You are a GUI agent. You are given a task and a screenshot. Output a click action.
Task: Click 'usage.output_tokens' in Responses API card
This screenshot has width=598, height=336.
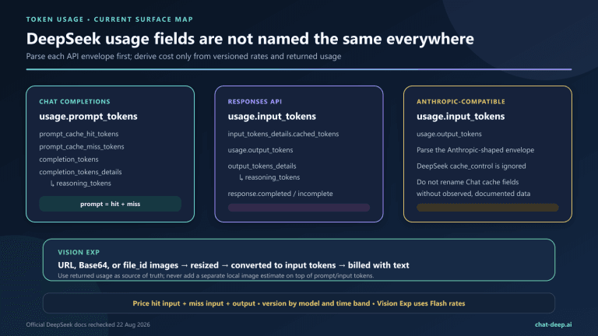pos(260,150)
